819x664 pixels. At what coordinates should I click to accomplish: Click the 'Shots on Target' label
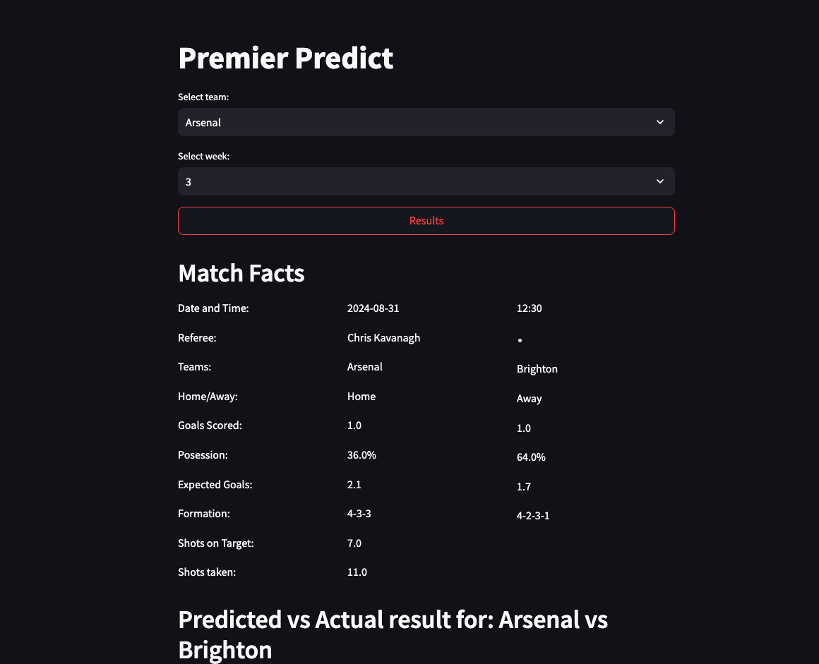coord(215,543)
